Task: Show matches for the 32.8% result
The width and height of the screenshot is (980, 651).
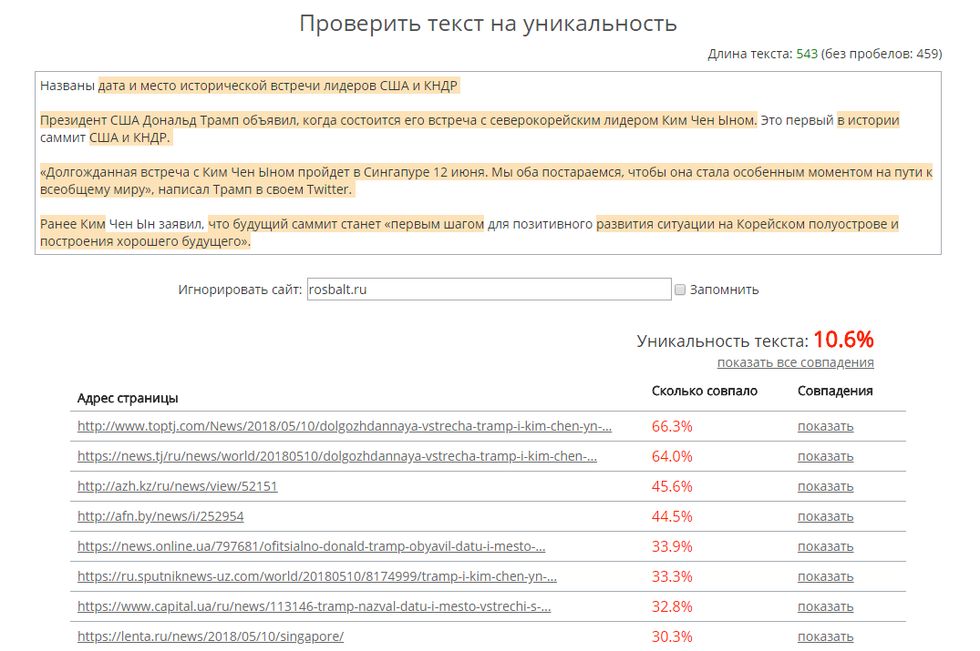Action: tap(825, 606)
